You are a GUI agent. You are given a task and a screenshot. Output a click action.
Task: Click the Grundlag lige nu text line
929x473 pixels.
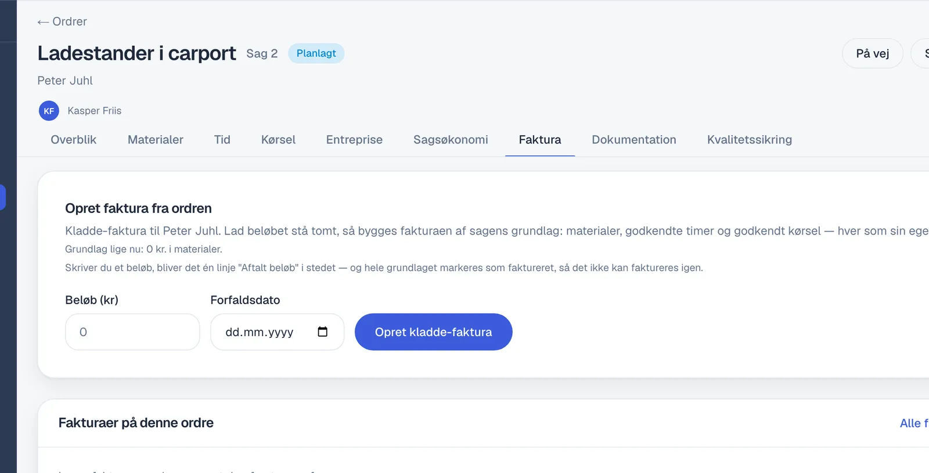click(x=143, y=249)
